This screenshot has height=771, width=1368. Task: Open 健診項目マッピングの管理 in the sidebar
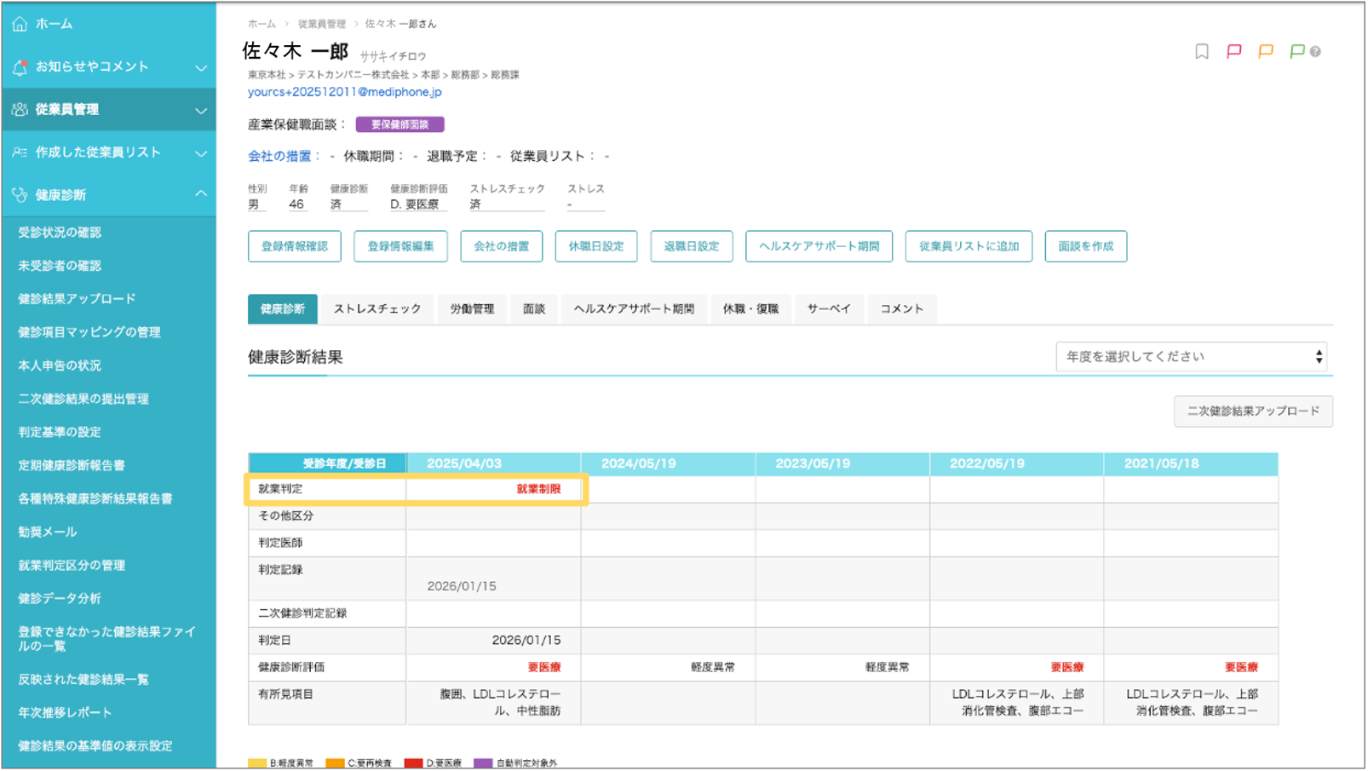[x=89, y=332]
